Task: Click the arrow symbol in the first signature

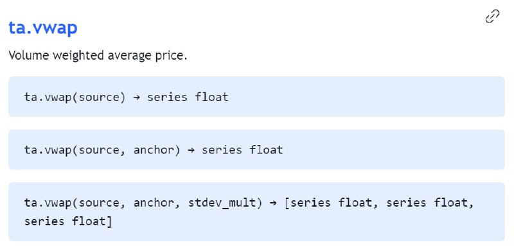Action: point(137,98)
